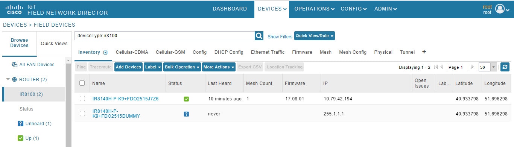This screenshot has height=147, width=514.
Task: Click the Export CSV button
Action: click(x=250, y=67)
